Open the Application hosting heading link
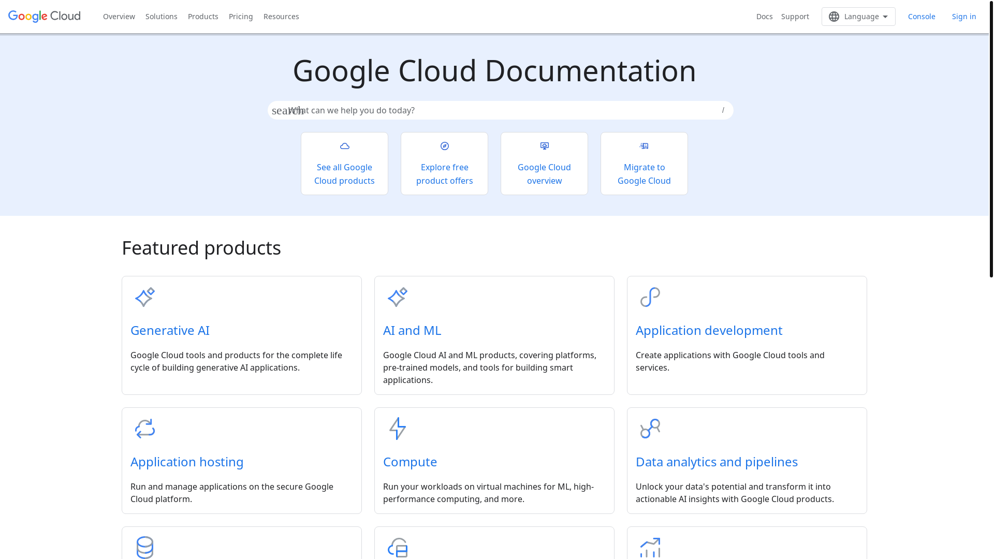Viewport: 994px width, 559px height. pyautogui.click(x=187, y=462)
